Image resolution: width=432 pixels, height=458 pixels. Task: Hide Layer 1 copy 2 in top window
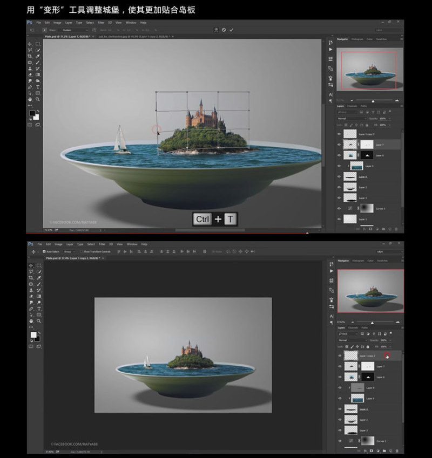[x=339, y=134]
